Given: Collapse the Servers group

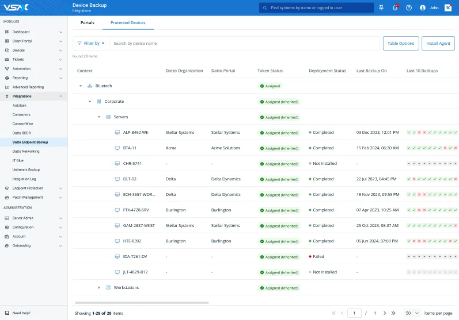Looking at the screenshot, I should [x=99, y=117].
